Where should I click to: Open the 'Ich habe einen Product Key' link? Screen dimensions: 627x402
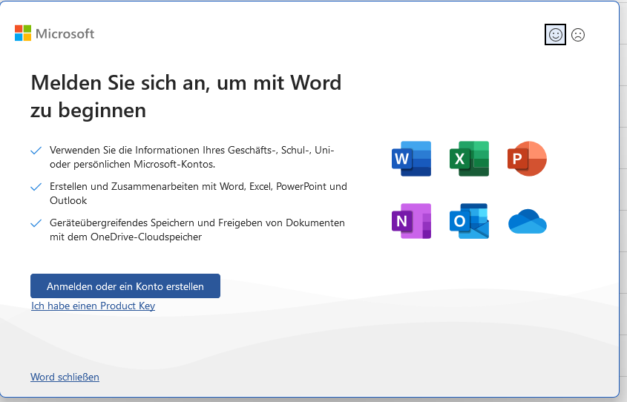[x=93, y=306]
